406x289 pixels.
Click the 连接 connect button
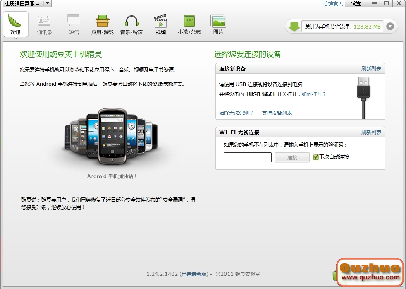point(292,157)
